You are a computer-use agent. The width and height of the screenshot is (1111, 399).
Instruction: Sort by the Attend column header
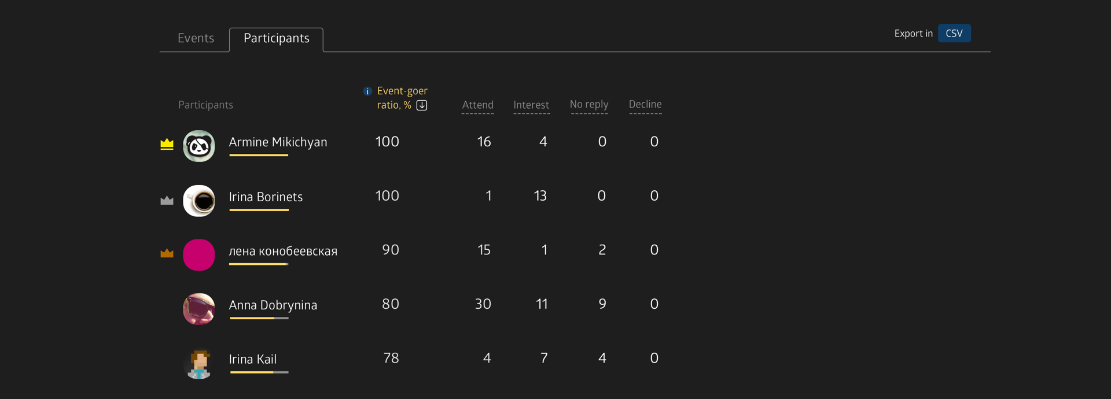coord(477,105)
